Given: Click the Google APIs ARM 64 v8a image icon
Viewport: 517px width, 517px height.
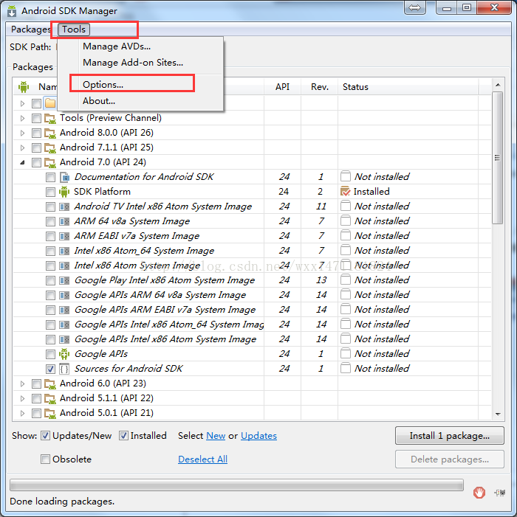Looking at the screenshot, I should tap(64, 295).
